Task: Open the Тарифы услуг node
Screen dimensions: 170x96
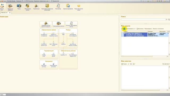Action: coord(44,55)
